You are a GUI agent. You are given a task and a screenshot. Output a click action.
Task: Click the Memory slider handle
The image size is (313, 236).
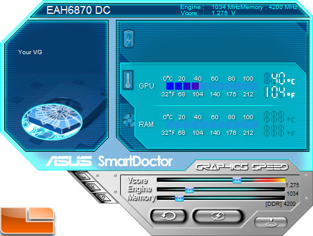[179, 199]
